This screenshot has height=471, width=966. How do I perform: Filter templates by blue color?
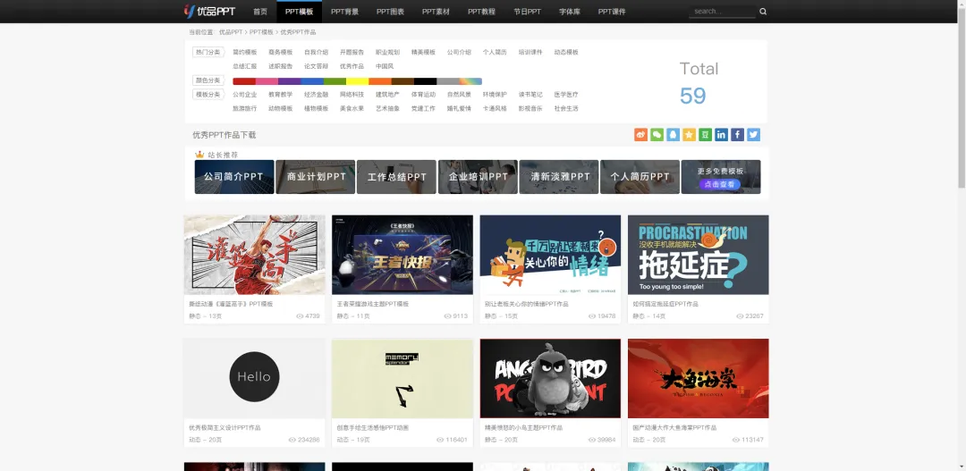pyautogui.click(x=312, y=81)
